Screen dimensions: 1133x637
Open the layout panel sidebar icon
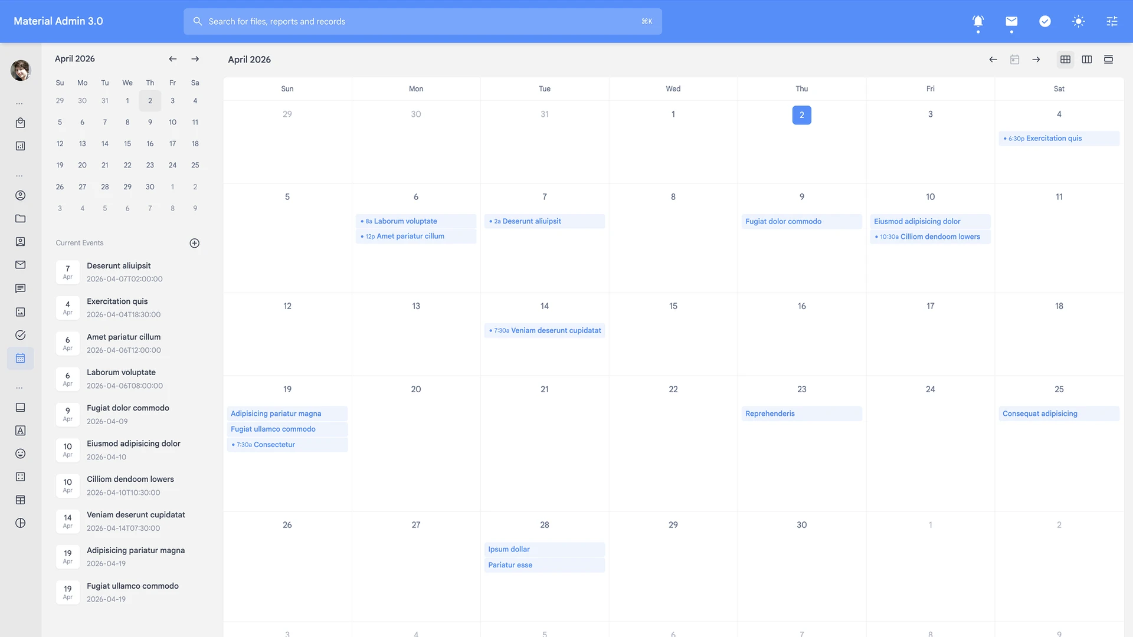coord(21,408)
